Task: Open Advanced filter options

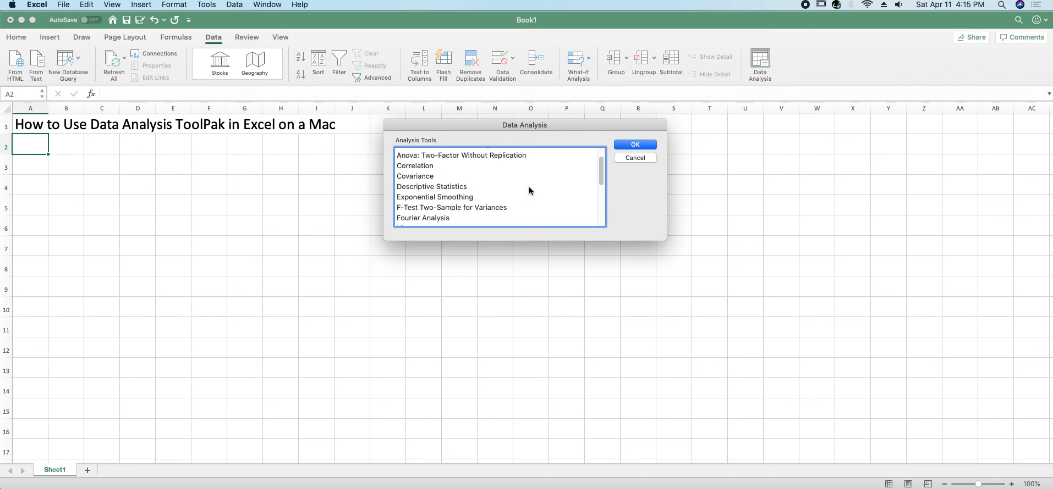Action: coord(372,77)
